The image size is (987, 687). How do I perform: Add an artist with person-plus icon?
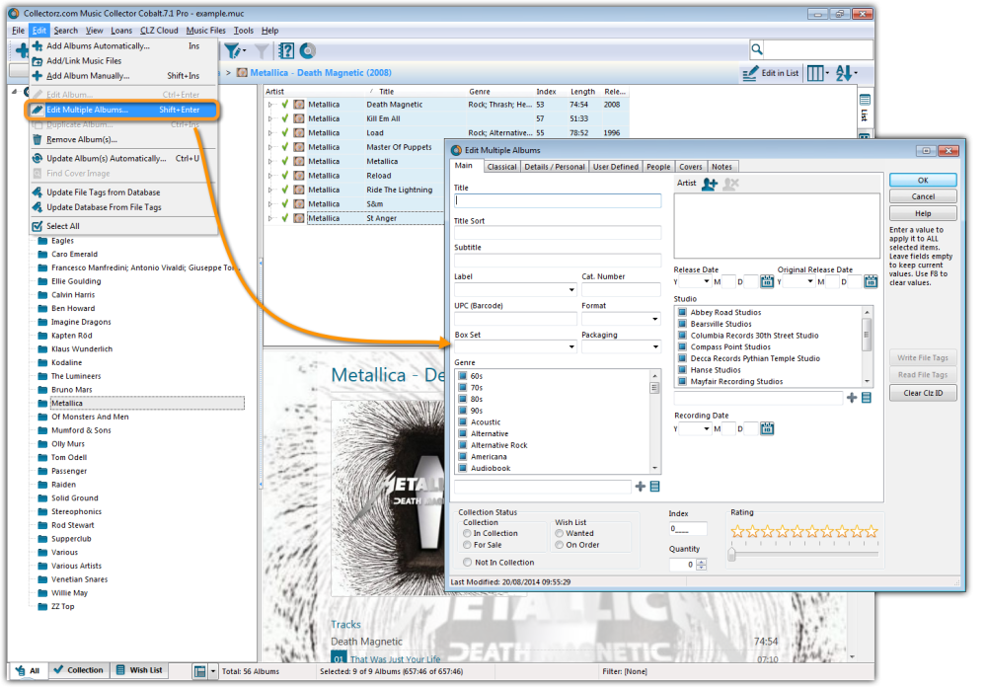(710, 184)
